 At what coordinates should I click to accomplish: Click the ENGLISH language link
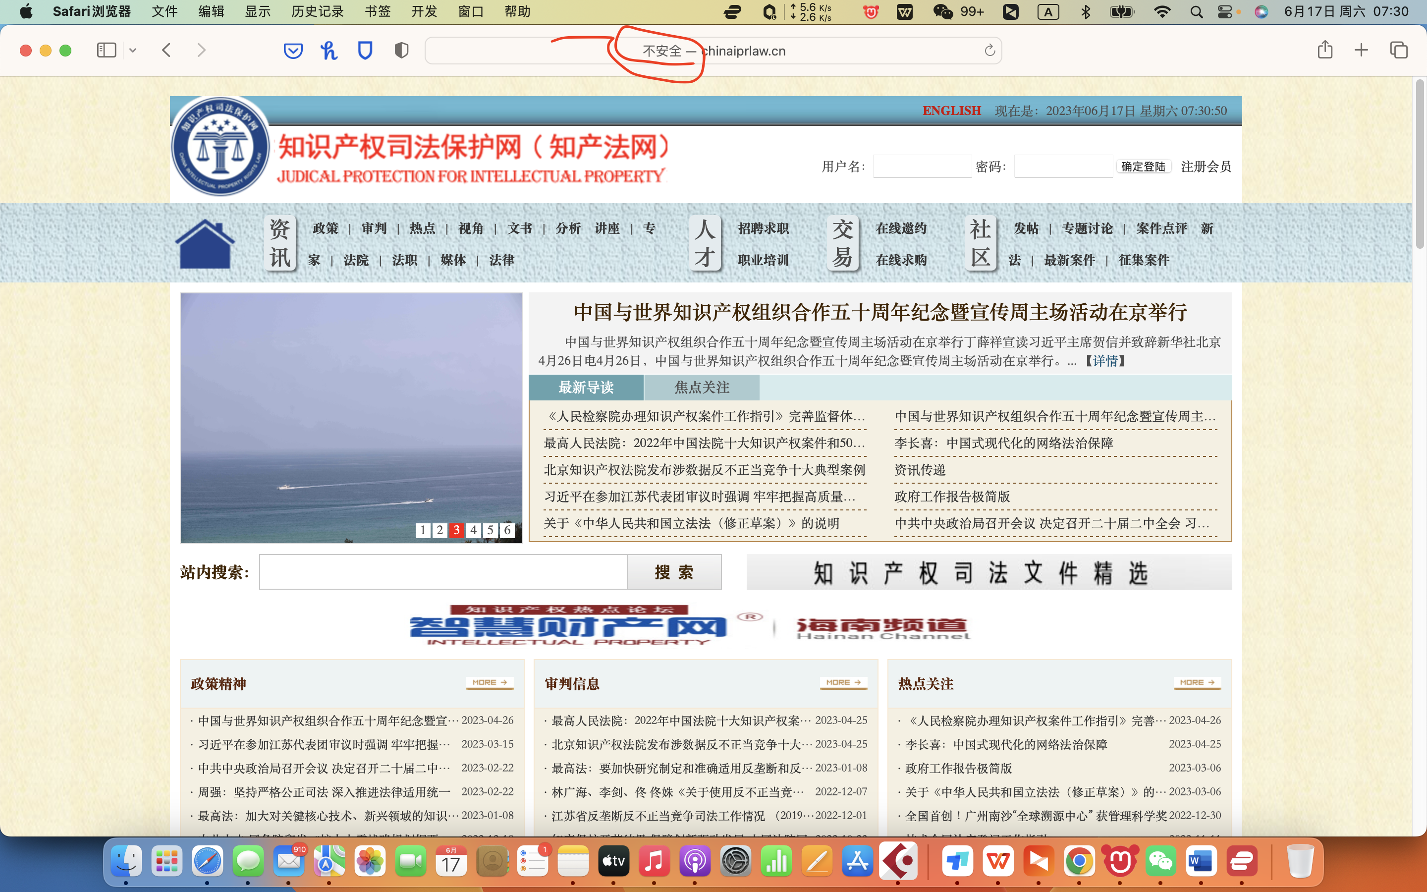(x=951, y=111)
